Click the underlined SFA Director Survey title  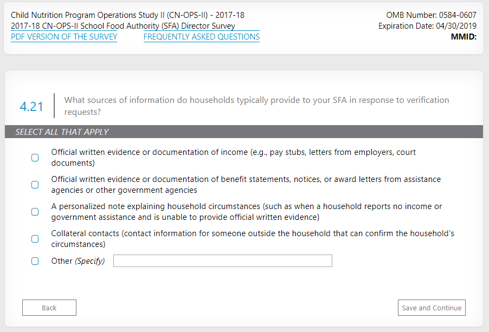(x=123, y=26)
